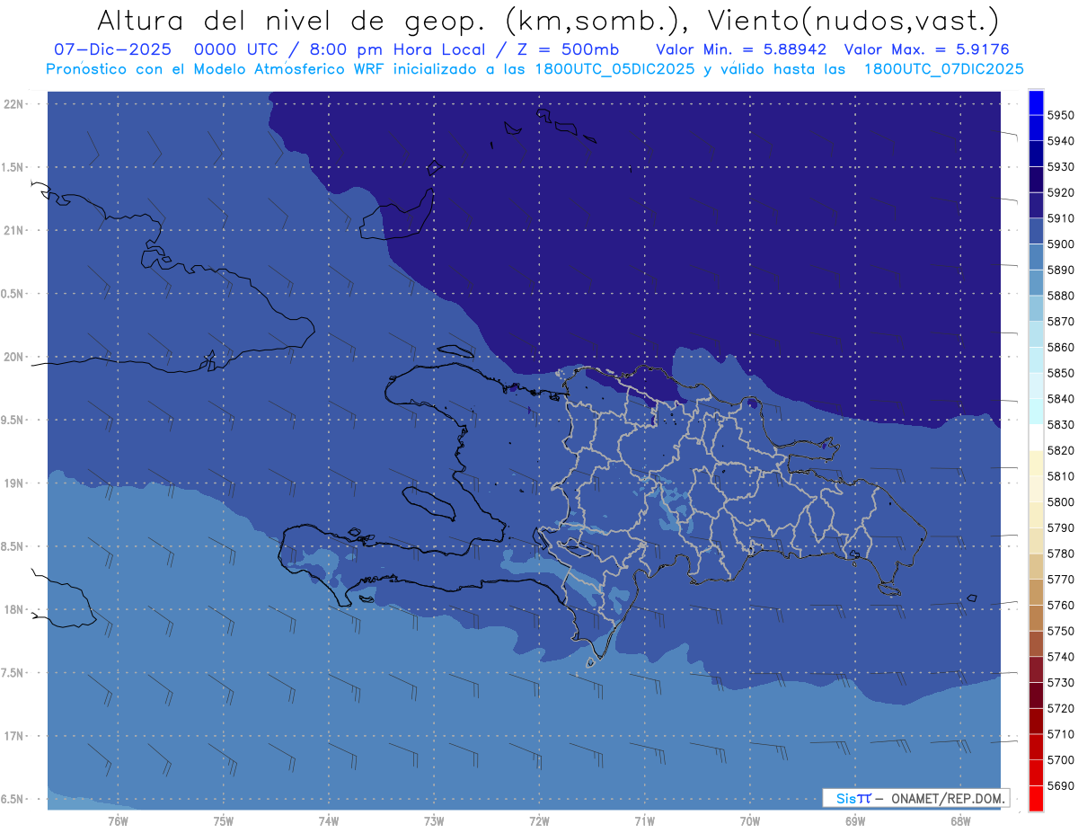Click the '5770' colorbar value
This screenshot has height=833, width=1078.
point(1061,580)
